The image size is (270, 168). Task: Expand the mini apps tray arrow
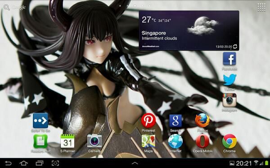coord(135,163)
